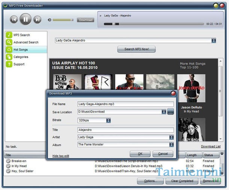Viewport: 229px width, 190px height.
Task: Click Search MP3 Now! button
Action: [x=136, y=49]
